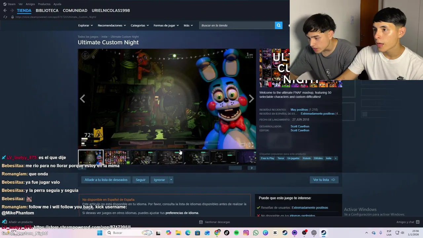Open TikTok from the taskbar
This screenshot has width=423, height=238.
pos(227,233)
